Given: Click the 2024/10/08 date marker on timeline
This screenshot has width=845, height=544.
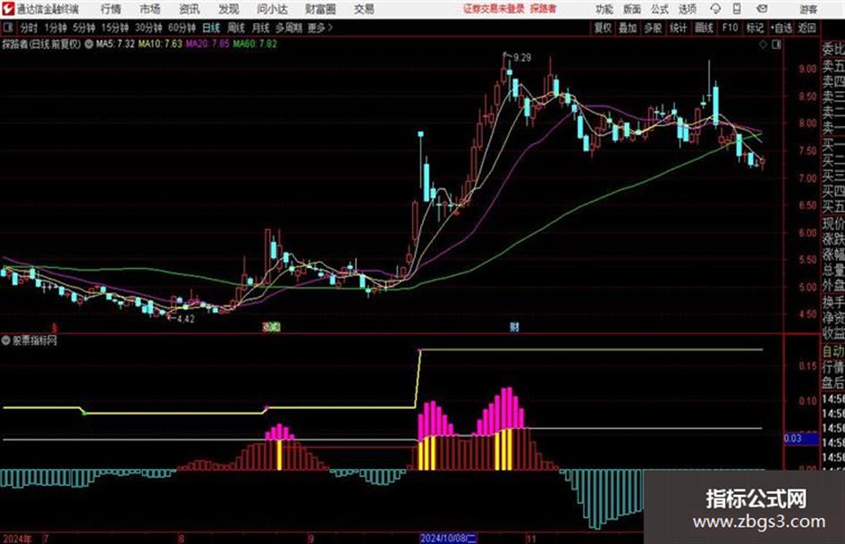Looking at the screenshot, I should [448, 538].
